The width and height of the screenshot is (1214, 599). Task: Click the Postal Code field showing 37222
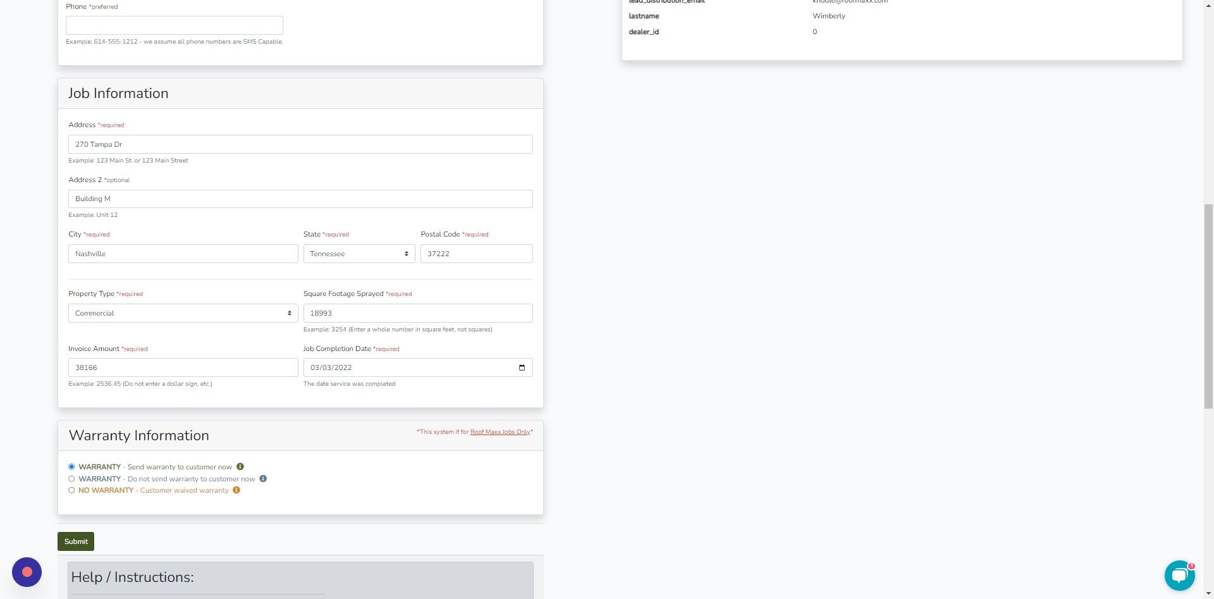click(x=477, y=254)
